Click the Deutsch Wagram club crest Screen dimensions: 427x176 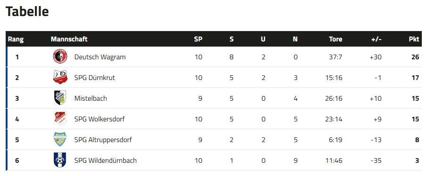(x=60, y=57)
